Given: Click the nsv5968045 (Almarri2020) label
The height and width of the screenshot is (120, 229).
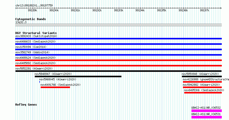Looking at the screenshot, I should 58,79.
